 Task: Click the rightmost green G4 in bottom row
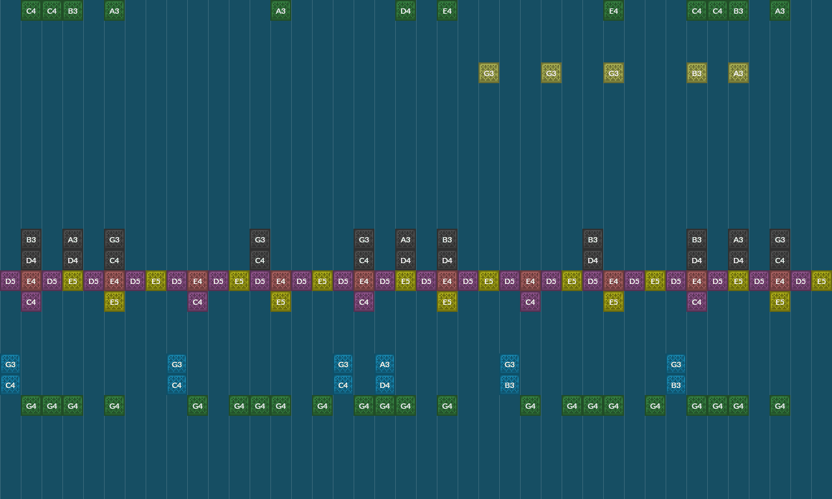tap(780, 405)
